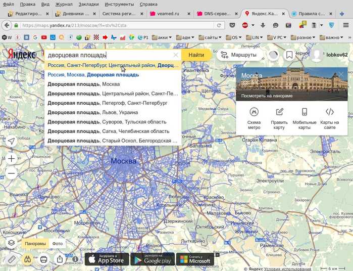Close the app download banner

(x=217, y=255)
